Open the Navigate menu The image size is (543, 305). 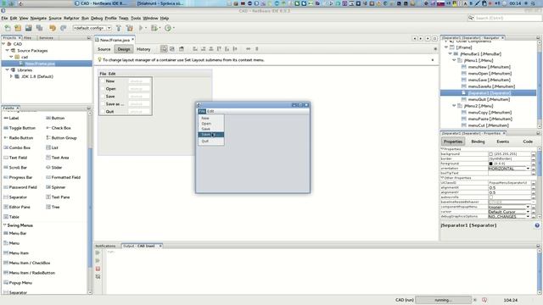38,18
